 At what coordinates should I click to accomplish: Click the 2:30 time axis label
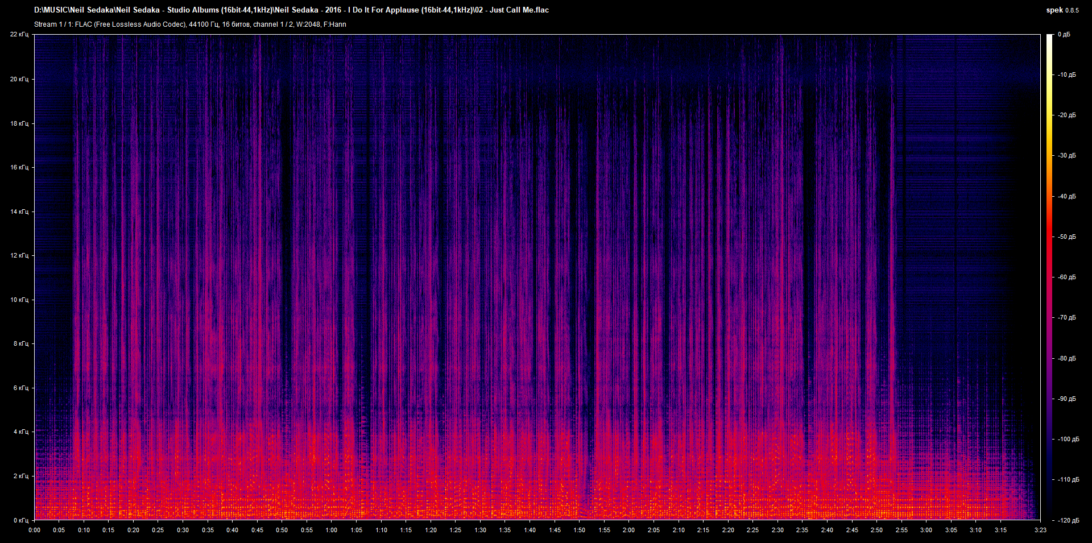[x=777, y=530]
